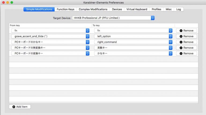Open the PCキーボードの変換キー From key dropdown

click(x=50, y=54)
